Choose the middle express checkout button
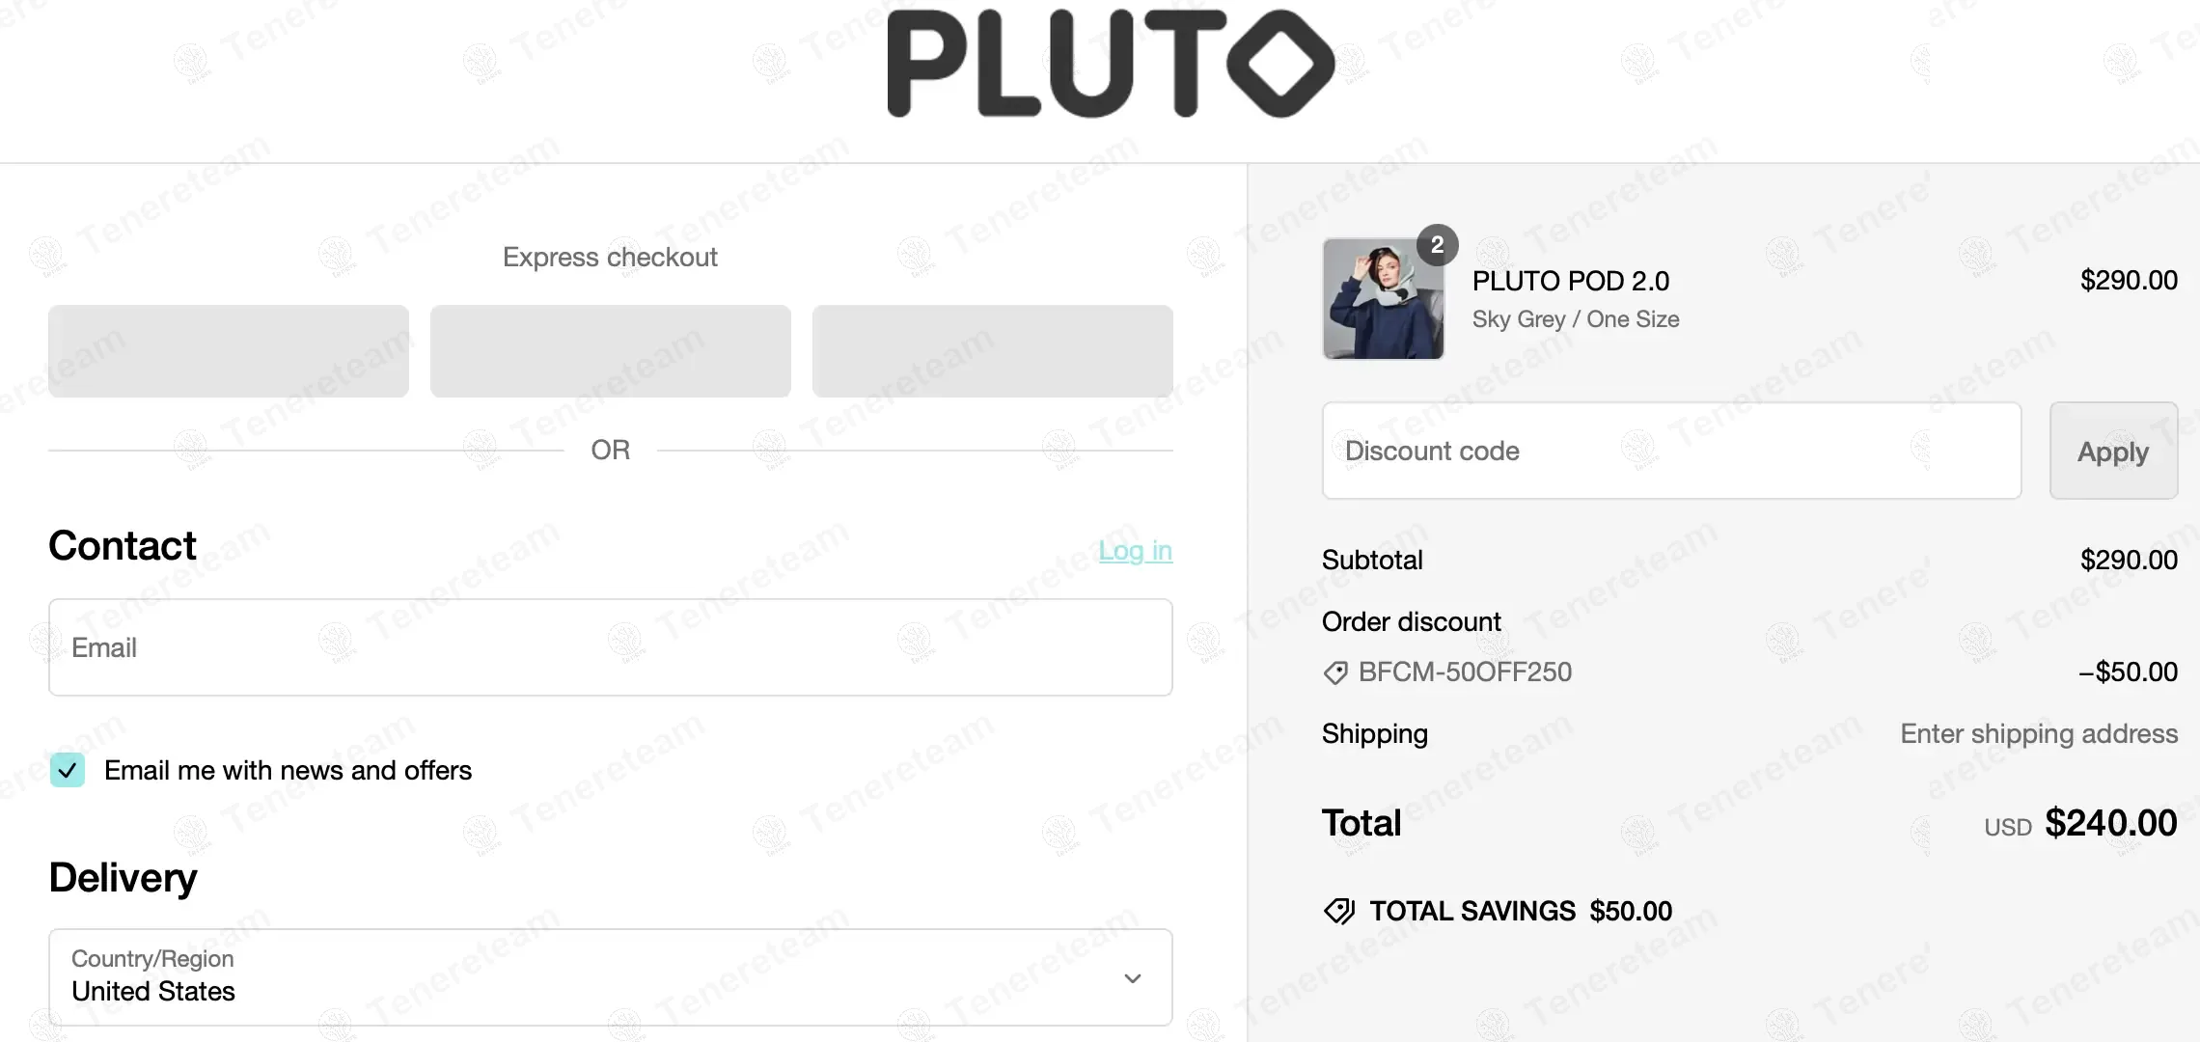 pos(610,351)
